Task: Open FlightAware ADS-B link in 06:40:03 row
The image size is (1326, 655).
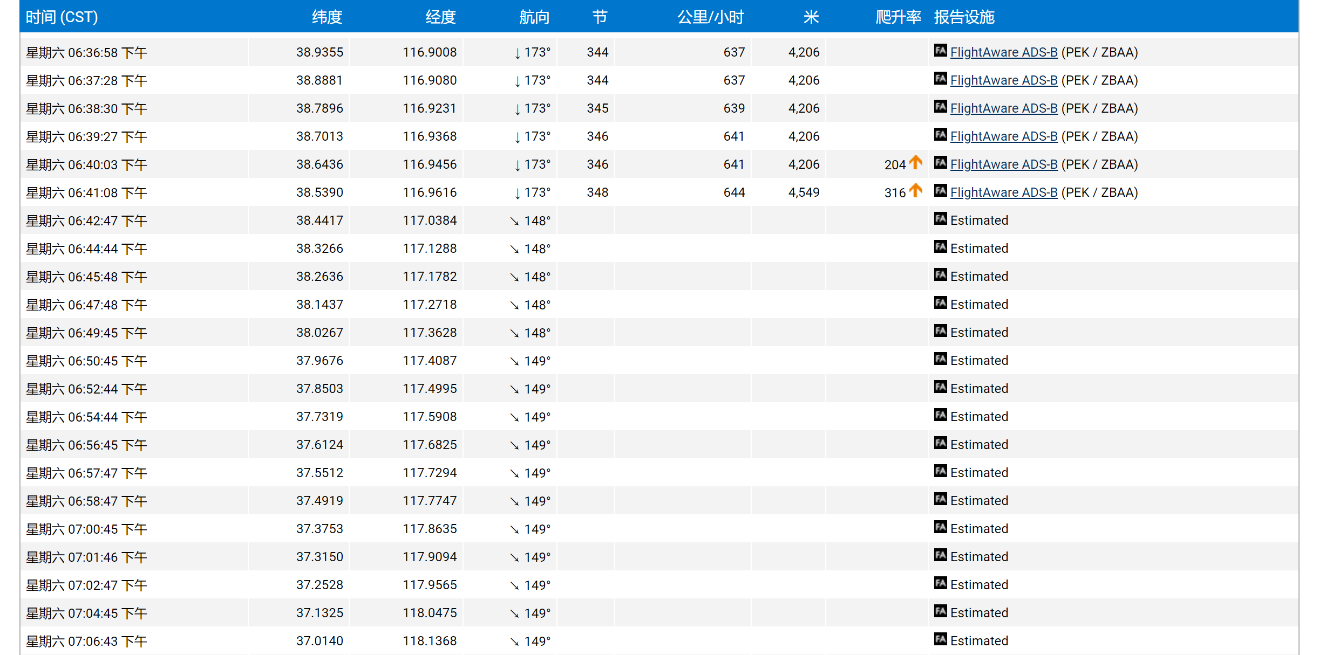Action: tap(1004, 164)
